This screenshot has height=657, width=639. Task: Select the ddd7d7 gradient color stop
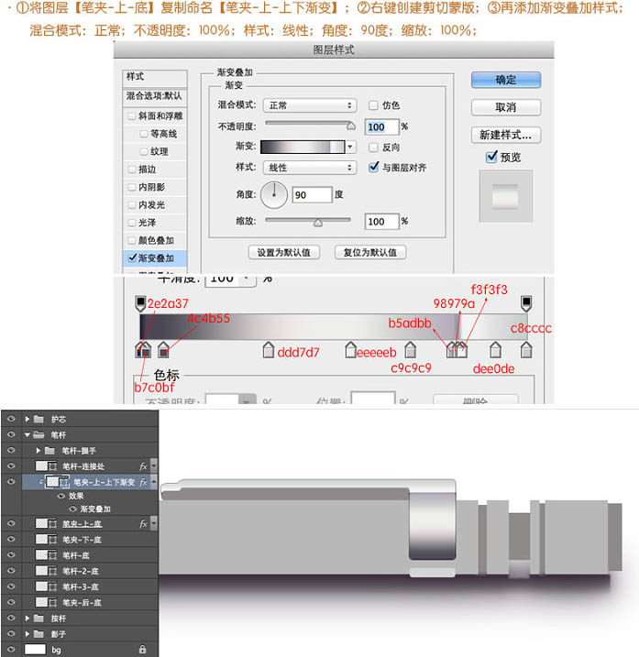(269, 350)
